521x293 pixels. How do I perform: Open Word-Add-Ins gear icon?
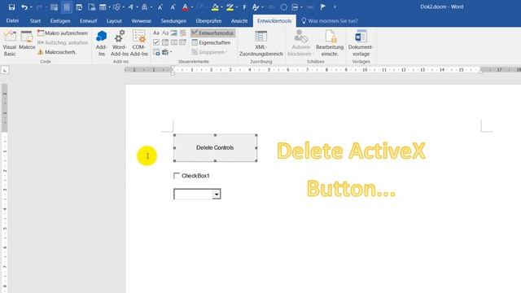120,43
